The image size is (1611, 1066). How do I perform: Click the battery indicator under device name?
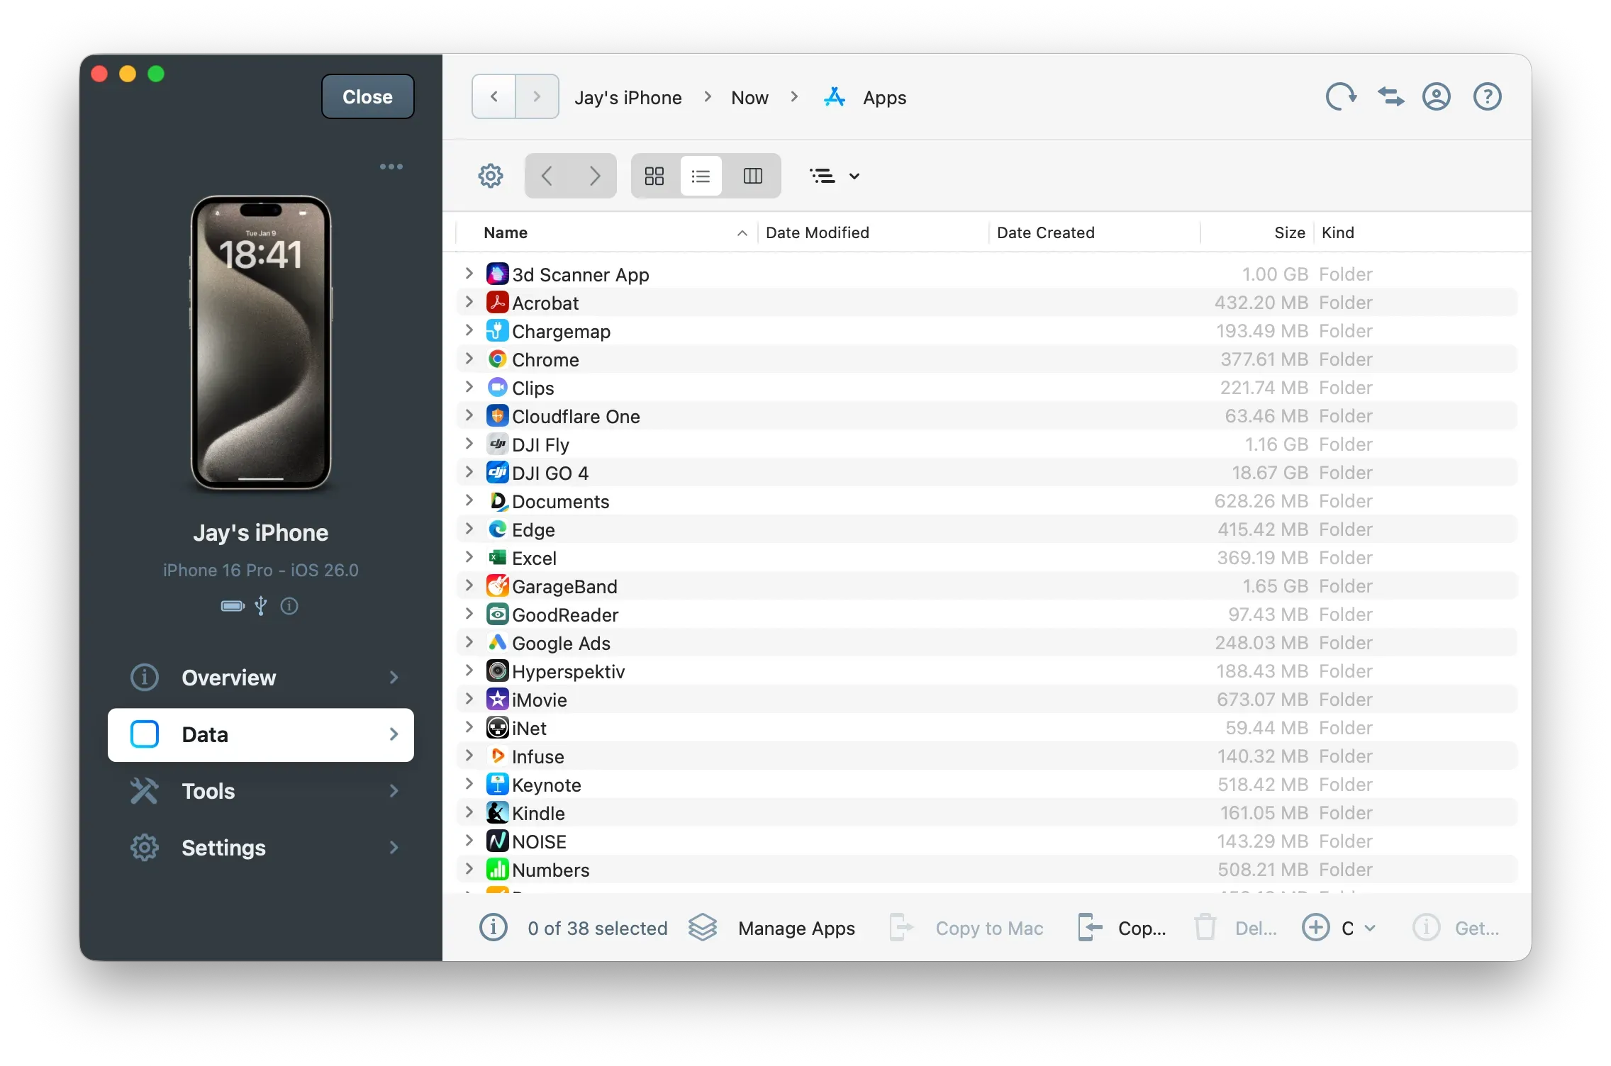point(231,607)
